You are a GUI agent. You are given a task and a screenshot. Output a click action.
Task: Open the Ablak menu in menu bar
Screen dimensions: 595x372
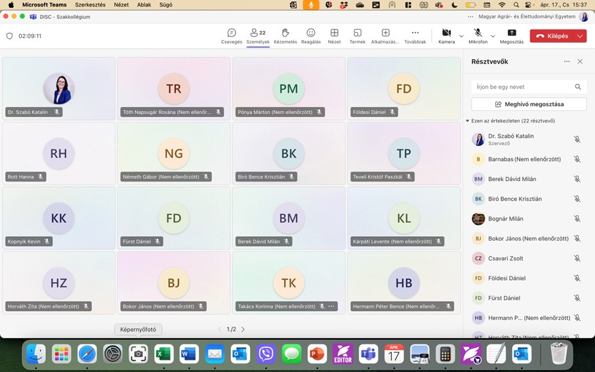pos(144,5)
